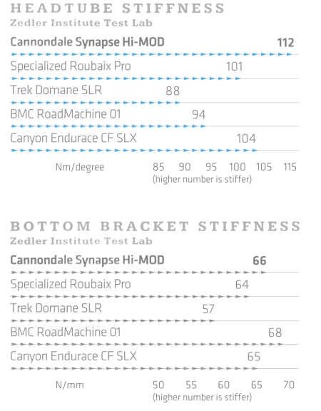Click the headtube value 101
This screenshot has height=411, width=321.
click(x=234, y=66)
